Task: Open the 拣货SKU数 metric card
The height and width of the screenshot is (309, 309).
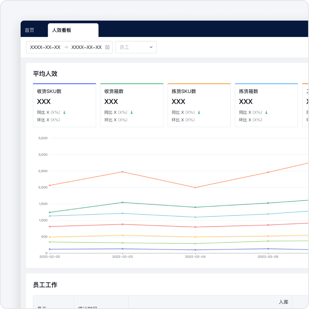Action: pos(199,105)
